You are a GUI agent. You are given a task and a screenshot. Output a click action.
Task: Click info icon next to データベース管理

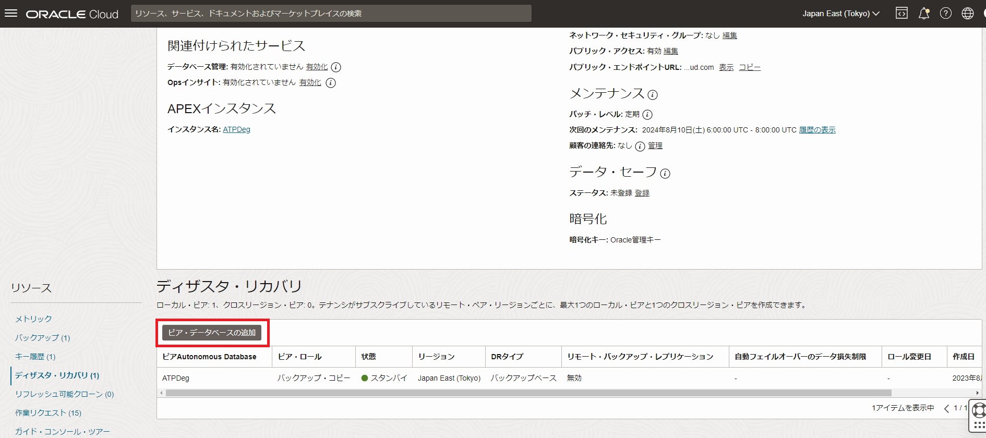click(336, 67)
